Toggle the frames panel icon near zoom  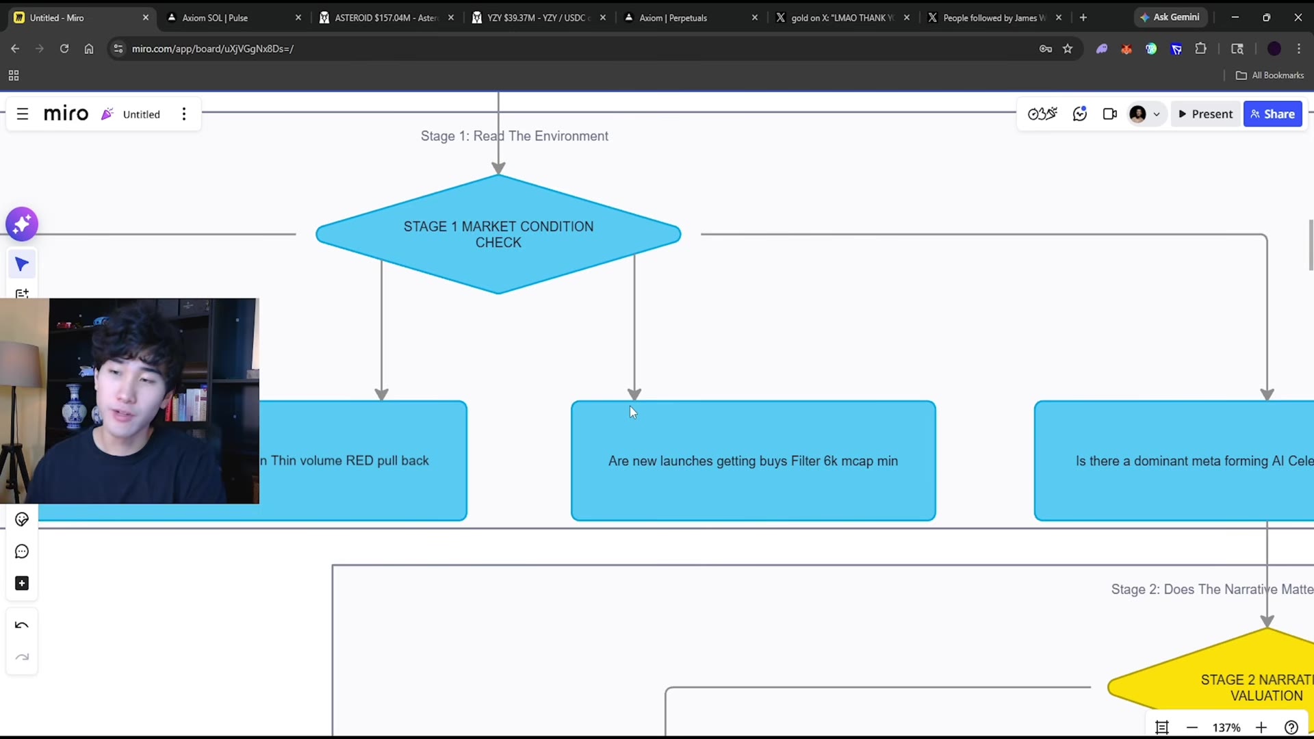[x=1162, y=727]
